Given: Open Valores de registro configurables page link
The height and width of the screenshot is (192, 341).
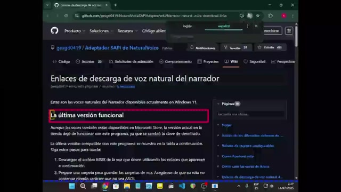Looking at the screenshot, I should click(x=248, y=146).
